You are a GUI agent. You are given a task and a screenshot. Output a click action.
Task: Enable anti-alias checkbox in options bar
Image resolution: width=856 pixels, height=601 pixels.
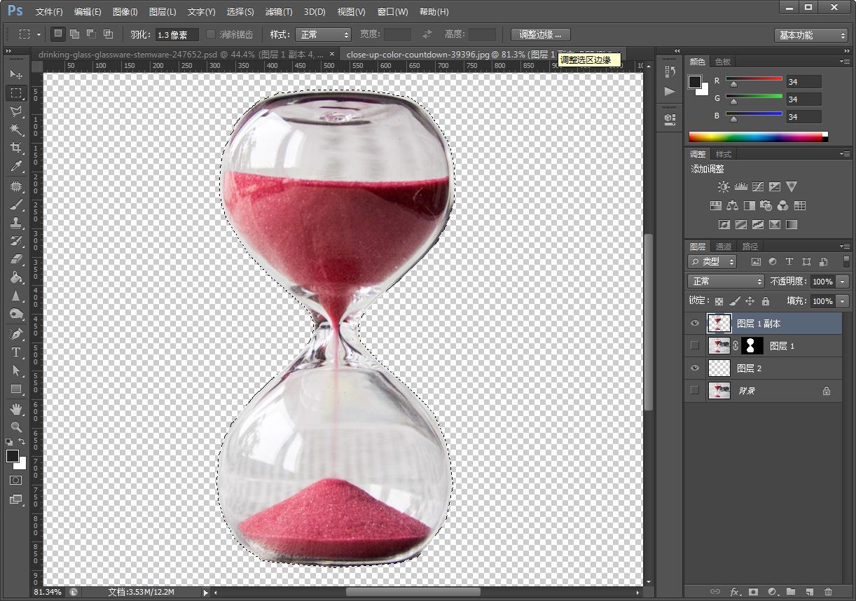tap(210, 34)
